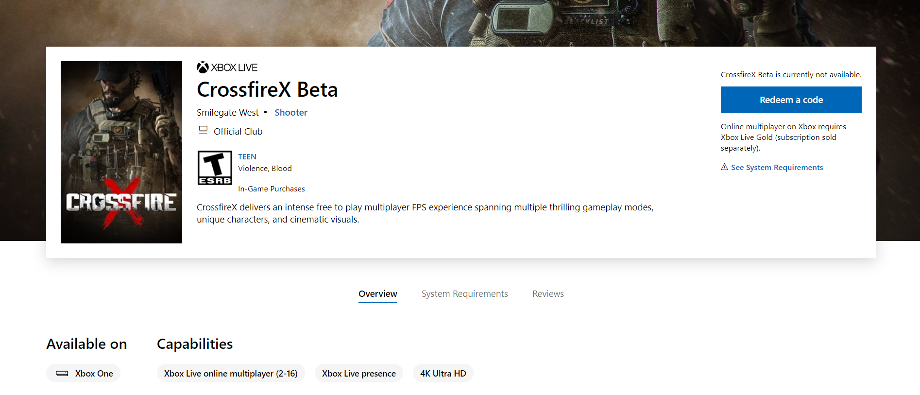
Task: Open the CrossfireX box art image
Action: pyautogui.click(x=121, y=152)
